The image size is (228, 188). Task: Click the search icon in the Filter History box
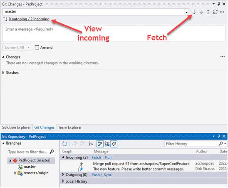point(221,144)
